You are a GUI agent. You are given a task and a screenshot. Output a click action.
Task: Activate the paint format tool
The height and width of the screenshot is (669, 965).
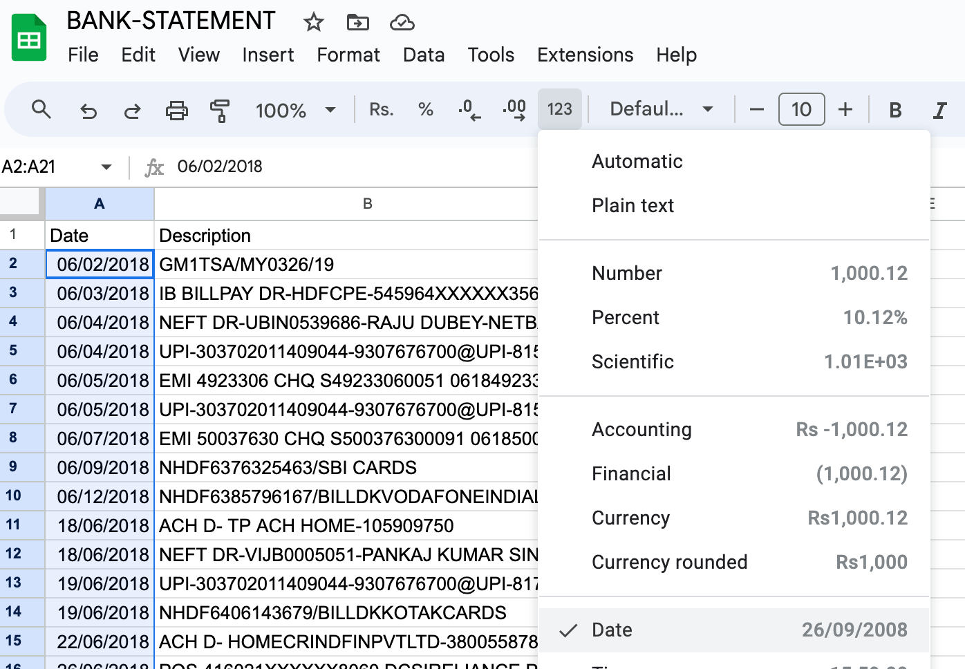pyautogui.click(x=220, y=110)
